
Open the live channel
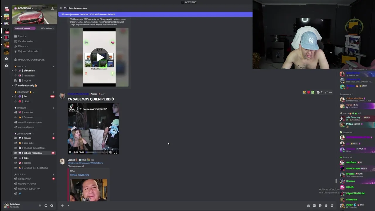pos(34,96)
